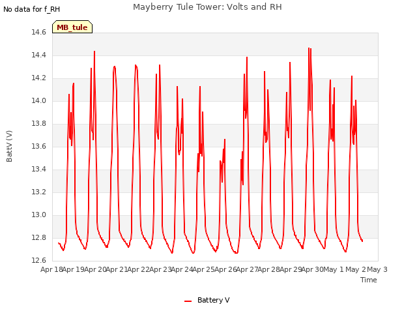This screenshot has width=417, height=313.
Task: Click the 14.2 y-axis tick label
Action: 39,78
